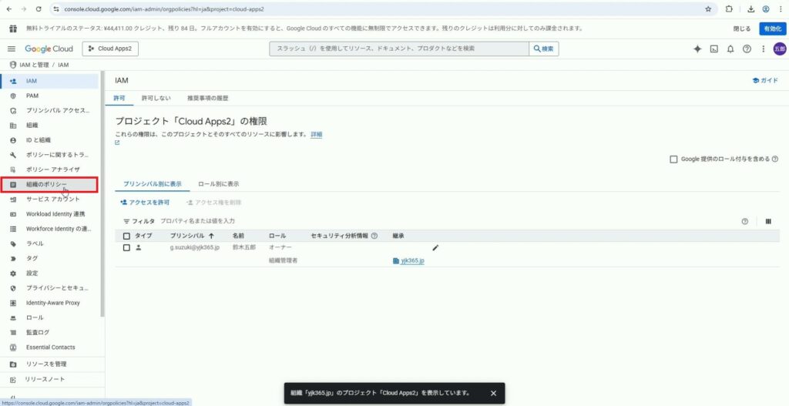789x406 pixels.
Task: Open the main navigation hamburger menu
Action: click(12, 49)
